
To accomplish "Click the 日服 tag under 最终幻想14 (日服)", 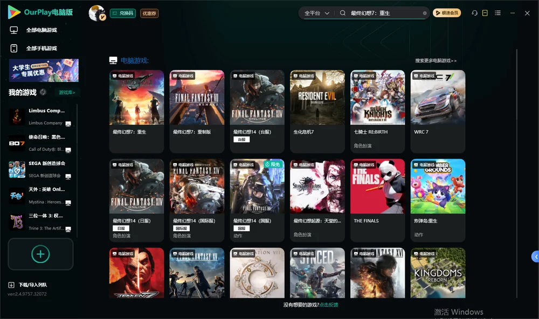I will tap(121, 228).
